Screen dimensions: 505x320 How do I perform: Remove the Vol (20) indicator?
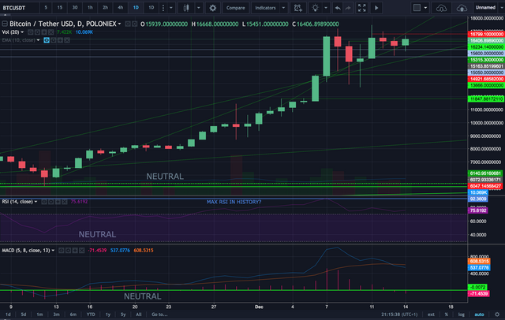point(50,32)
